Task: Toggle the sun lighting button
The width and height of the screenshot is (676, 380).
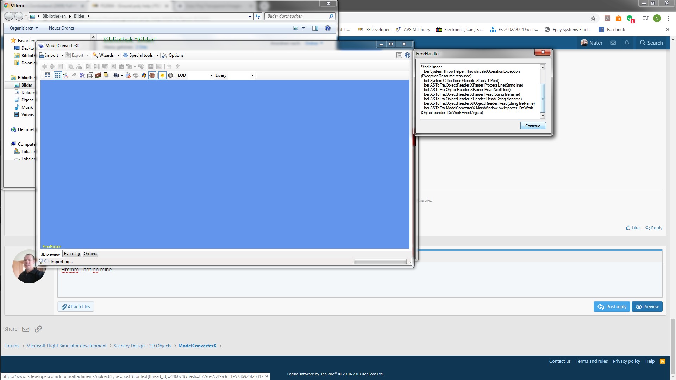Action: 162,75
